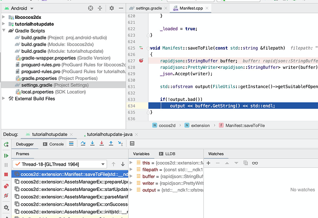
Task: Toggle the breakpoint on line 627
Action: pos(141,61)
